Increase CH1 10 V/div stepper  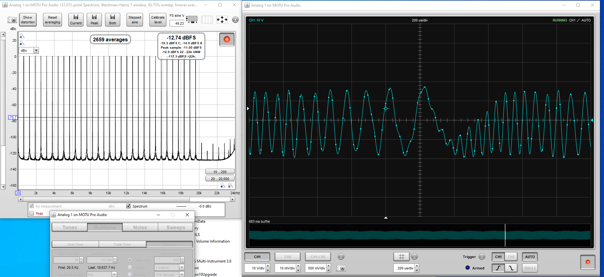click(x=268, y=266)
